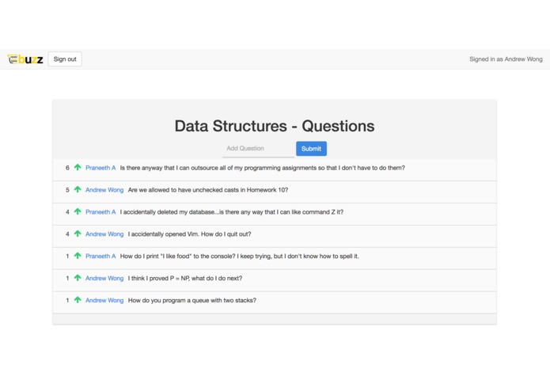
Task: Focus the Add Question input field
Action: coord(258,149)
